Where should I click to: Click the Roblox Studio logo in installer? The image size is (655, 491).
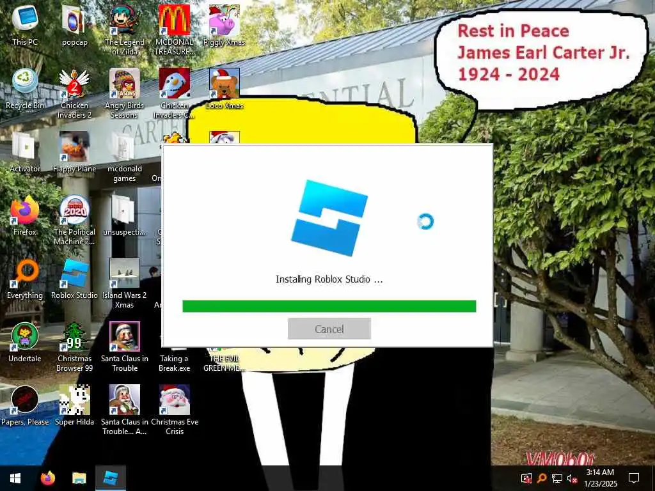click(x=329, y=218)
